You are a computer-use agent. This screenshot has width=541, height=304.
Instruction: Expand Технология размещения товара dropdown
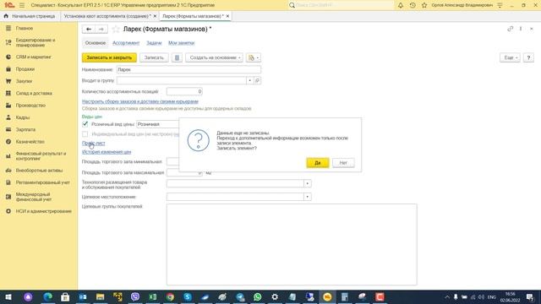[x=308, y=183]
